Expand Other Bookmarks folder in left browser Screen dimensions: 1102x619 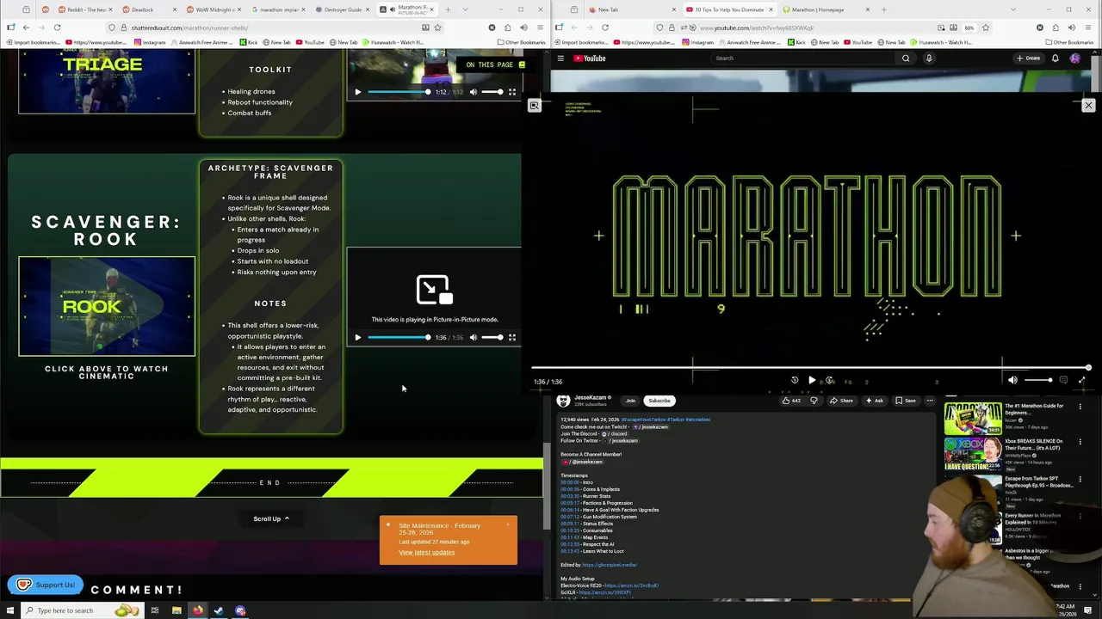tap(521, 42)
